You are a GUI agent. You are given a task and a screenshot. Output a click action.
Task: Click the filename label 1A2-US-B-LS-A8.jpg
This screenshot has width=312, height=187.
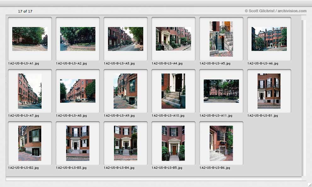71,115
